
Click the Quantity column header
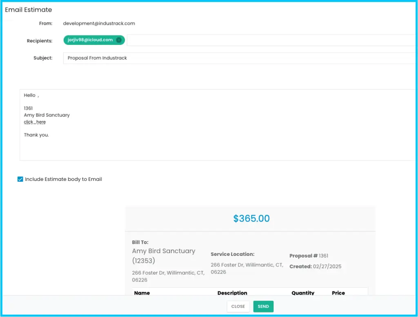[x=303, y=293]
